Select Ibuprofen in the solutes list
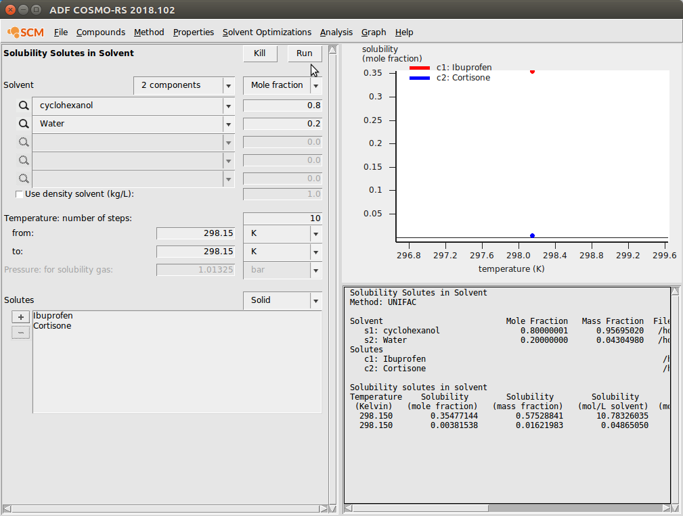 (x=53, y=316)
